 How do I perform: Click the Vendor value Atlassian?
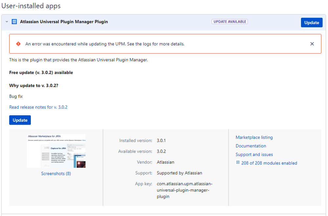165,162
